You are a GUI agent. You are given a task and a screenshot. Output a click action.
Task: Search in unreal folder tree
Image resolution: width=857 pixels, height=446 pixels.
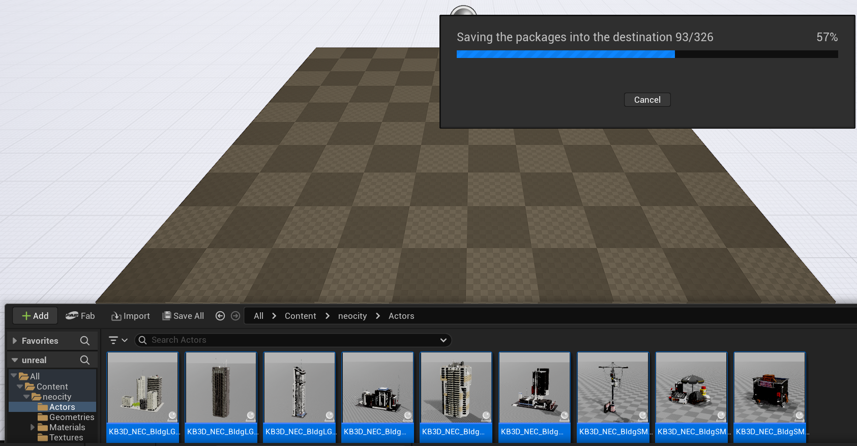pyautogui.click(x=85, y=360)
